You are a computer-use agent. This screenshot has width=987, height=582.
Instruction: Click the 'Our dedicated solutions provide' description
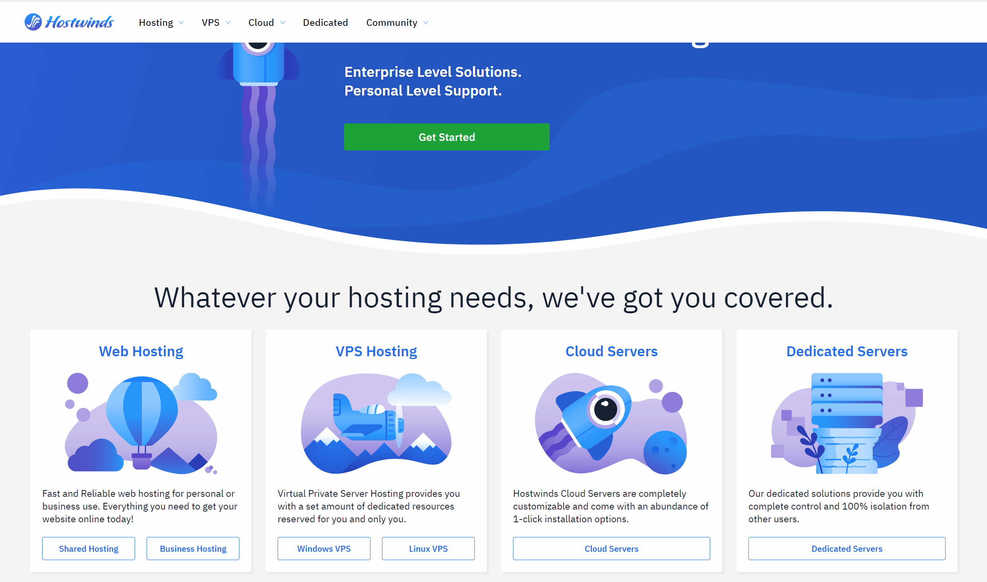(x=839, y=506)
